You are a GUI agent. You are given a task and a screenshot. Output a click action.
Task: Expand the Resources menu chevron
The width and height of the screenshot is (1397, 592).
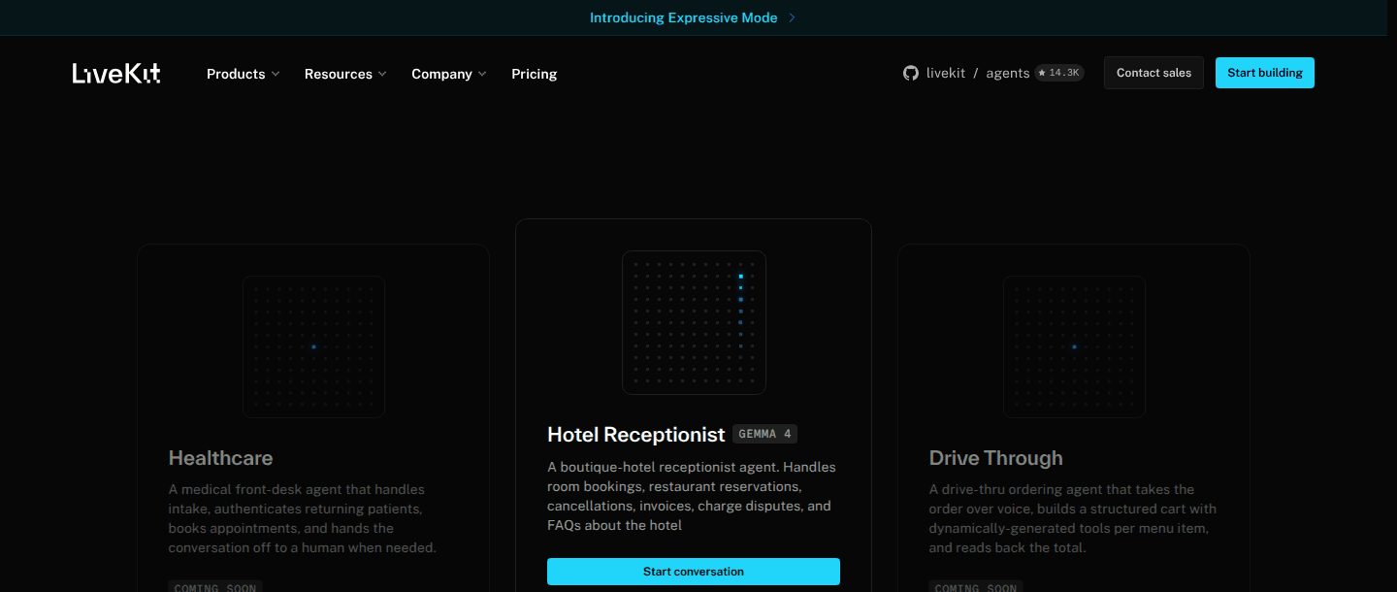click(x=382, y=74)
